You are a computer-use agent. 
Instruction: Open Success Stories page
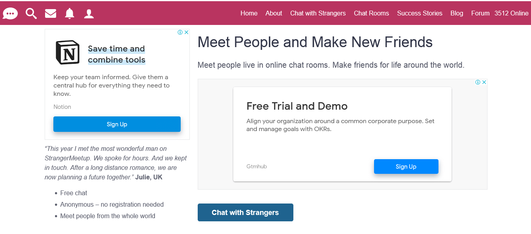[420, 13]
